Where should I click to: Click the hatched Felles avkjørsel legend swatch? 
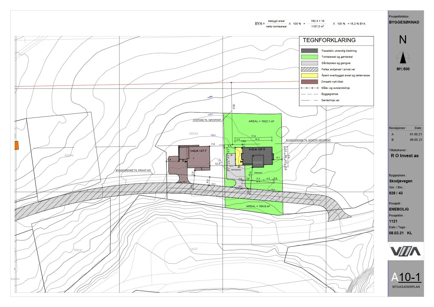tap(309, 69)
